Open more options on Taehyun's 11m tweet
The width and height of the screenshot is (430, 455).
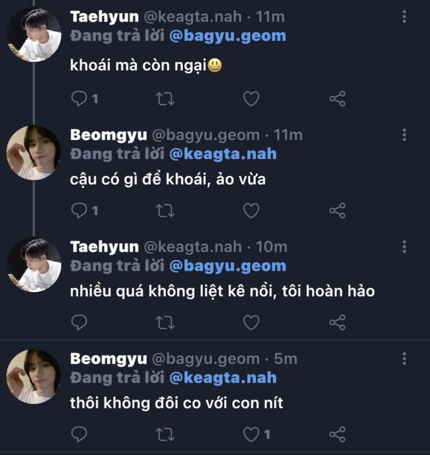point(404,17)
